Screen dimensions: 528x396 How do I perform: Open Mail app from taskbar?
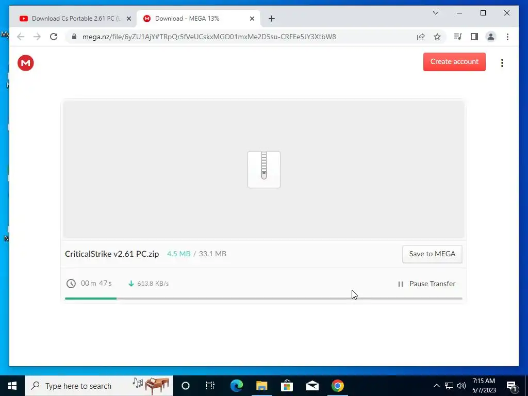(312, 386)
